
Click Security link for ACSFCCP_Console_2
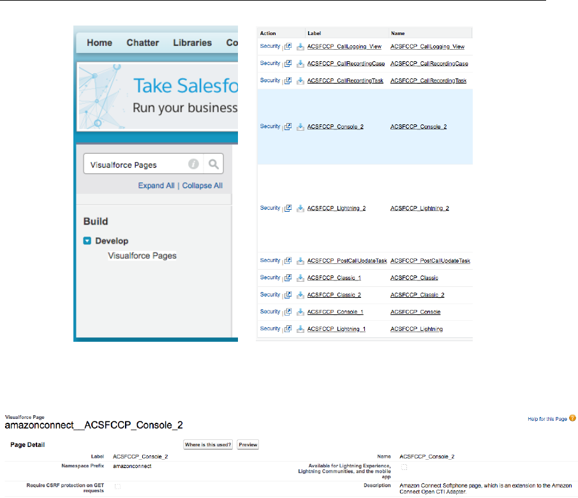pyautogui.click(x=270, y=126)
